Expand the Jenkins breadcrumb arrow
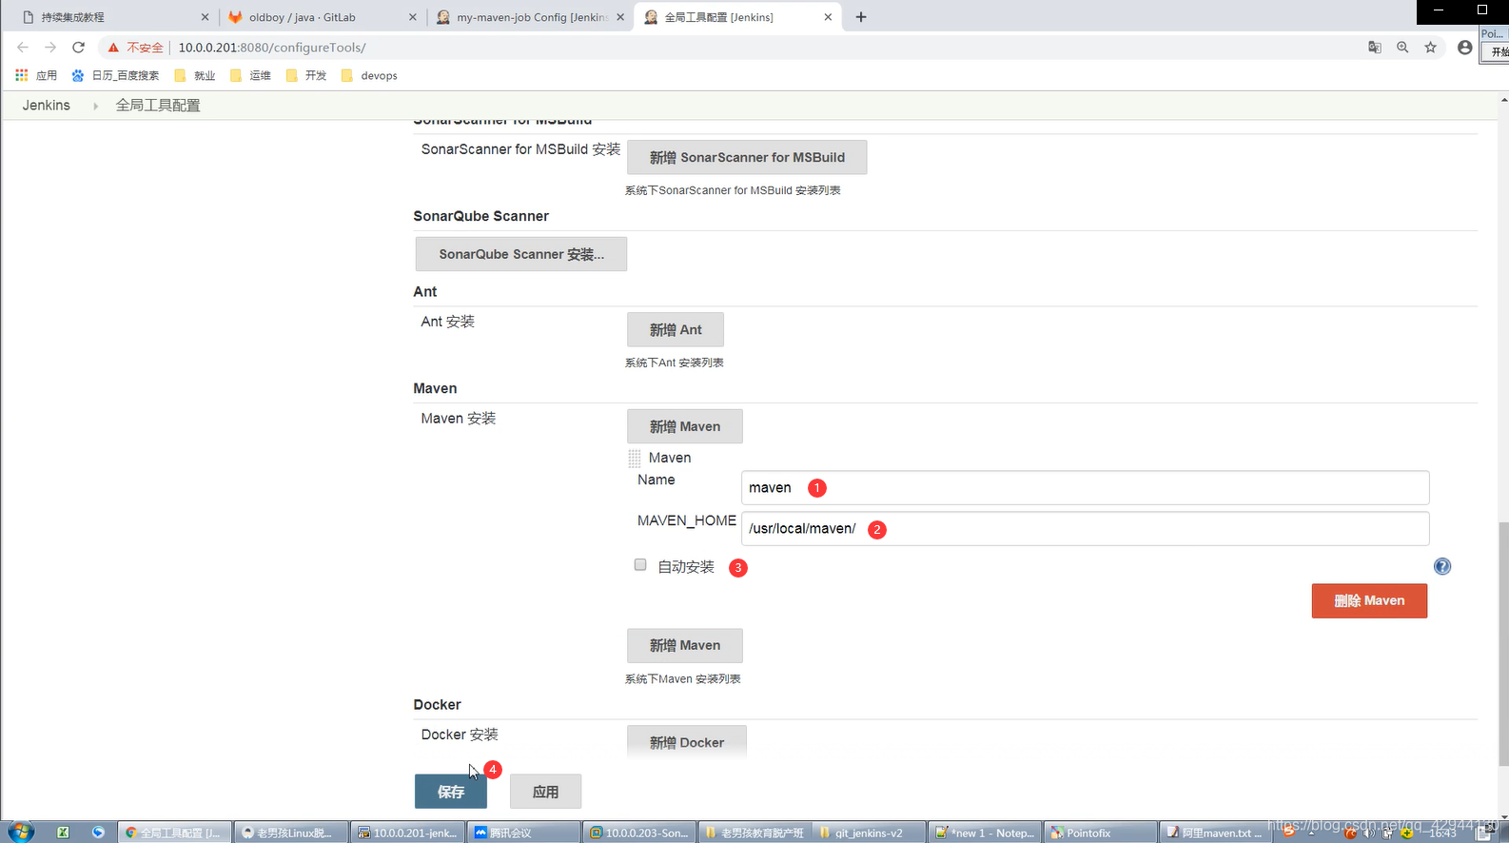 (x=95, y=106)
